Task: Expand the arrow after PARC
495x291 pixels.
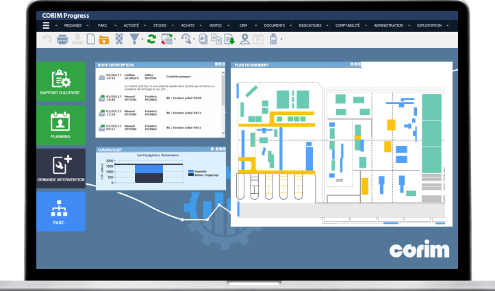Action: (115, 25)
